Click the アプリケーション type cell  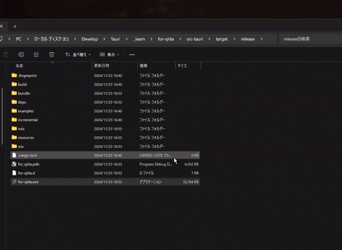pyautogui.click(x=151, y=182)
